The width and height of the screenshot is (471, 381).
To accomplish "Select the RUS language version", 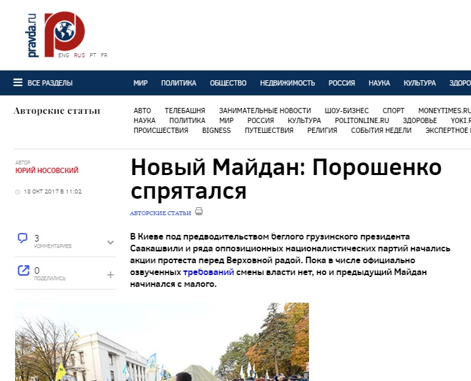I will click(x=80, y=55).
